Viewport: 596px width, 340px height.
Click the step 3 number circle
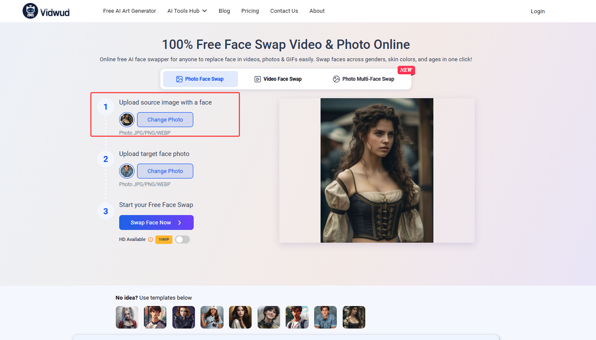click(106, 211)
